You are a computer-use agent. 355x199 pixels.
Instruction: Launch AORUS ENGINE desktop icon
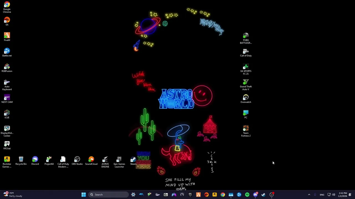(105, 162)
